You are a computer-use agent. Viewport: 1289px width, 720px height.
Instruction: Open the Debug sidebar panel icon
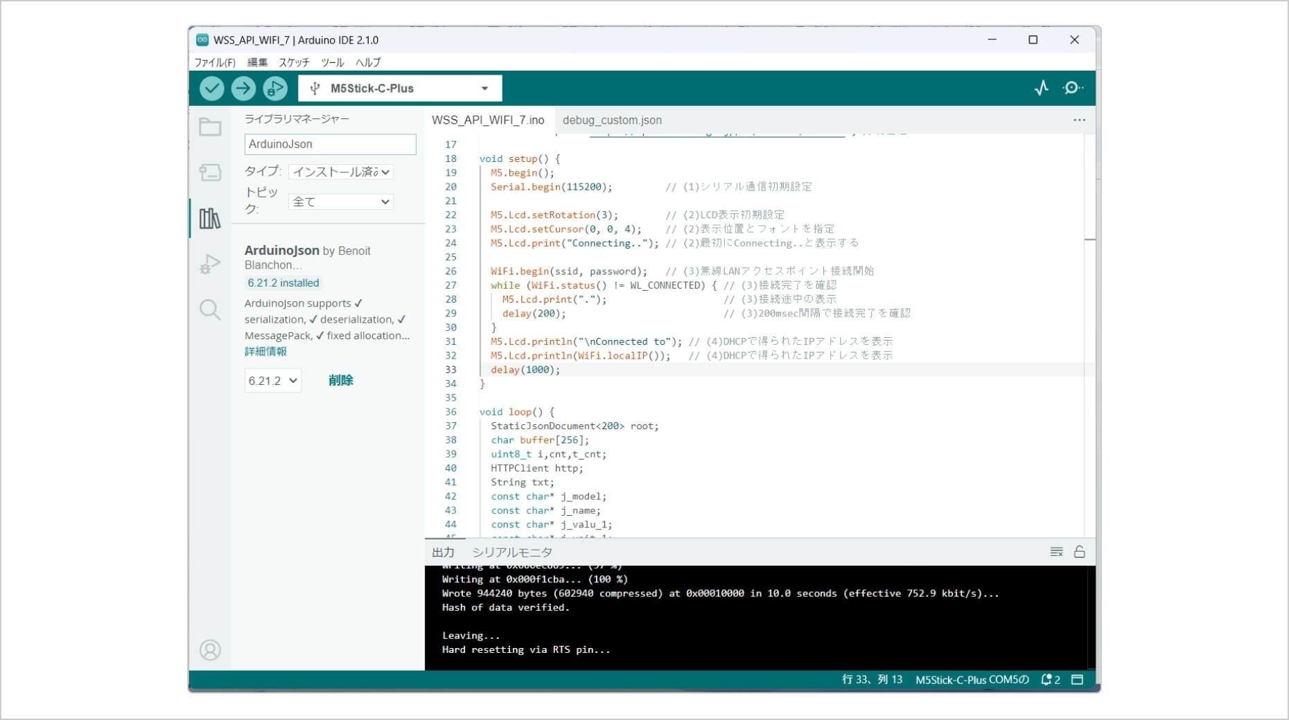[x=210, y=264]
